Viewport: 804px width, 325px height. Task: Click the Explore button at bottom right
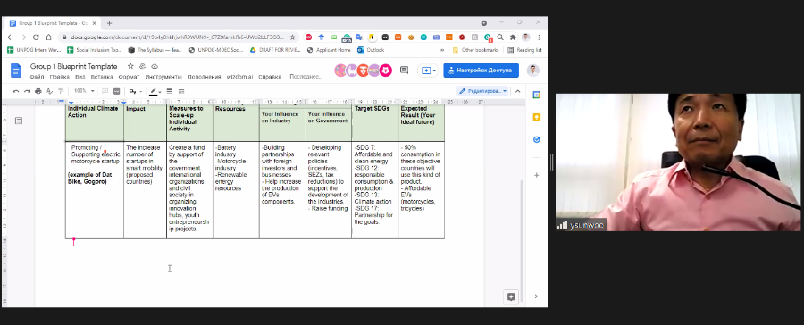[511, 296]
